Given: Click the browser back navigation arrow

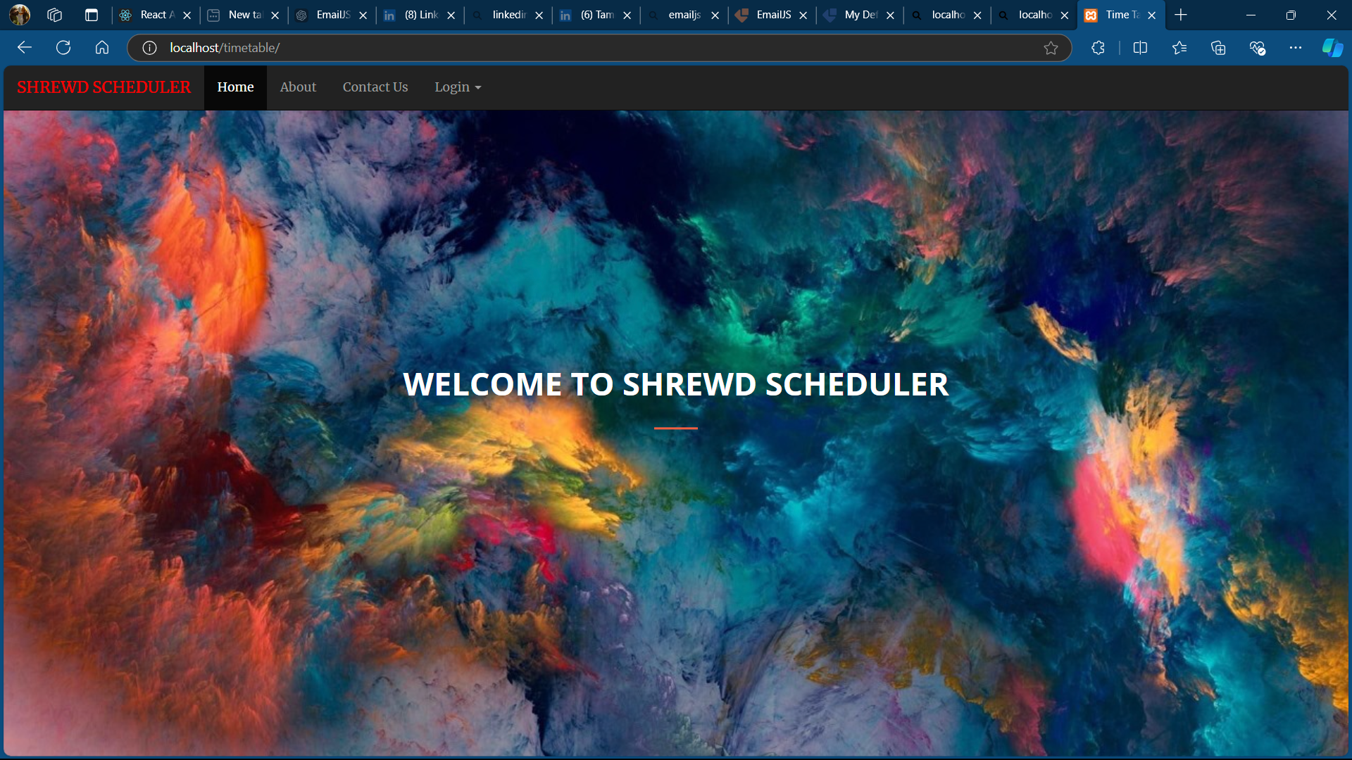Looking at the screenshot, I should pos(25,47).
